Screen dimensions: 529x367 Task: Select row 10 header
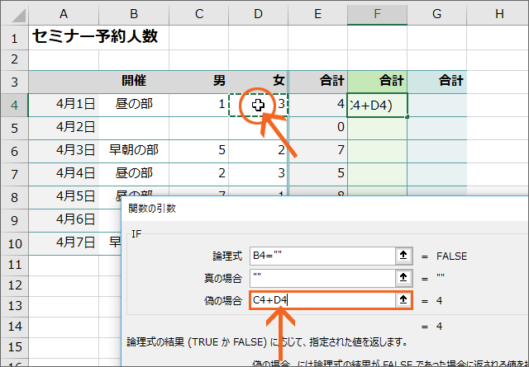(x=14, y=243)
